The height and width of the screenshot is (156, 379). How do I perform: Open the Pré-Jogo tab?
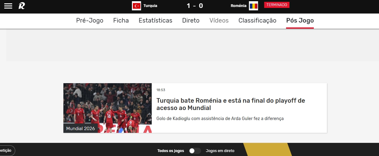[90, 20]
